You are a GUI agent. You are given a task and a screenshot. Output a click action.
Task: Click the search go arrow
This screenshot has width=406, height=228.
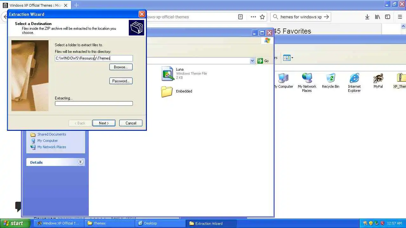(x=326, y=17)
